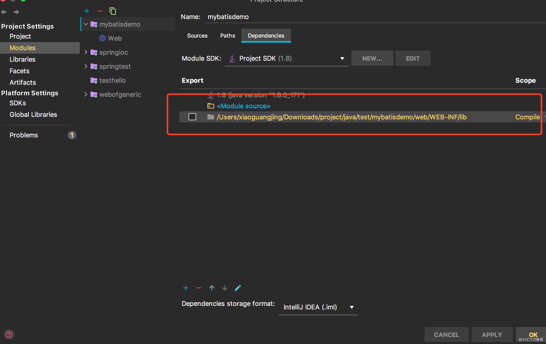Open help with the question mark icon
This screenshot has width=546, height=344.
click(9, 334)
